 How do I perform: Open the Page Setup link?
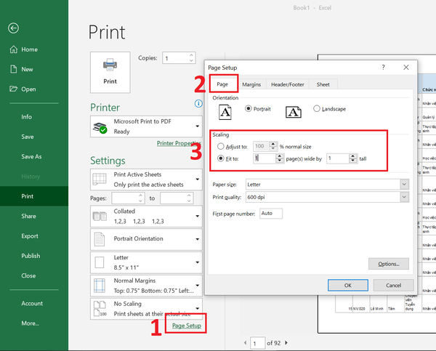[187, 326]
